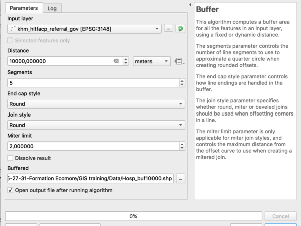
Task: Select the Parameters tab
Action: [24, 8]
